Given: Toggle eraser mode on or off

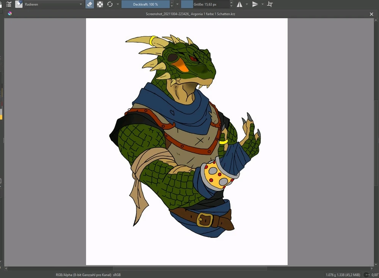Looking at the screenshot, I should point(89,4).
